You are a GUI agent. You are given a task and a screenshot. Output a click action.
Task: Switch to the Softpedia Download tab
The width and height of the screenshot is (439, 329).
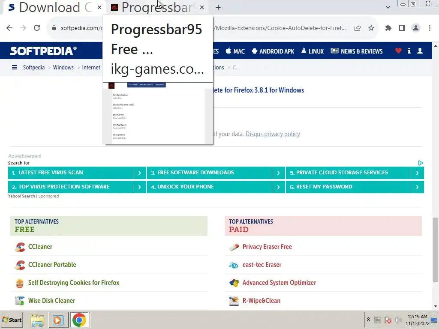point(54,8)
